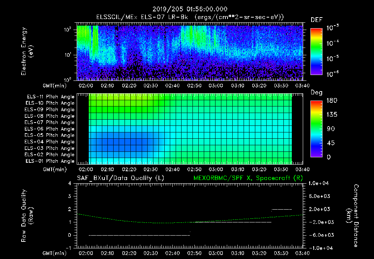Click the GMT(min) label under spectrogram
Screen dimensions: 374x259
coord(55,86)
